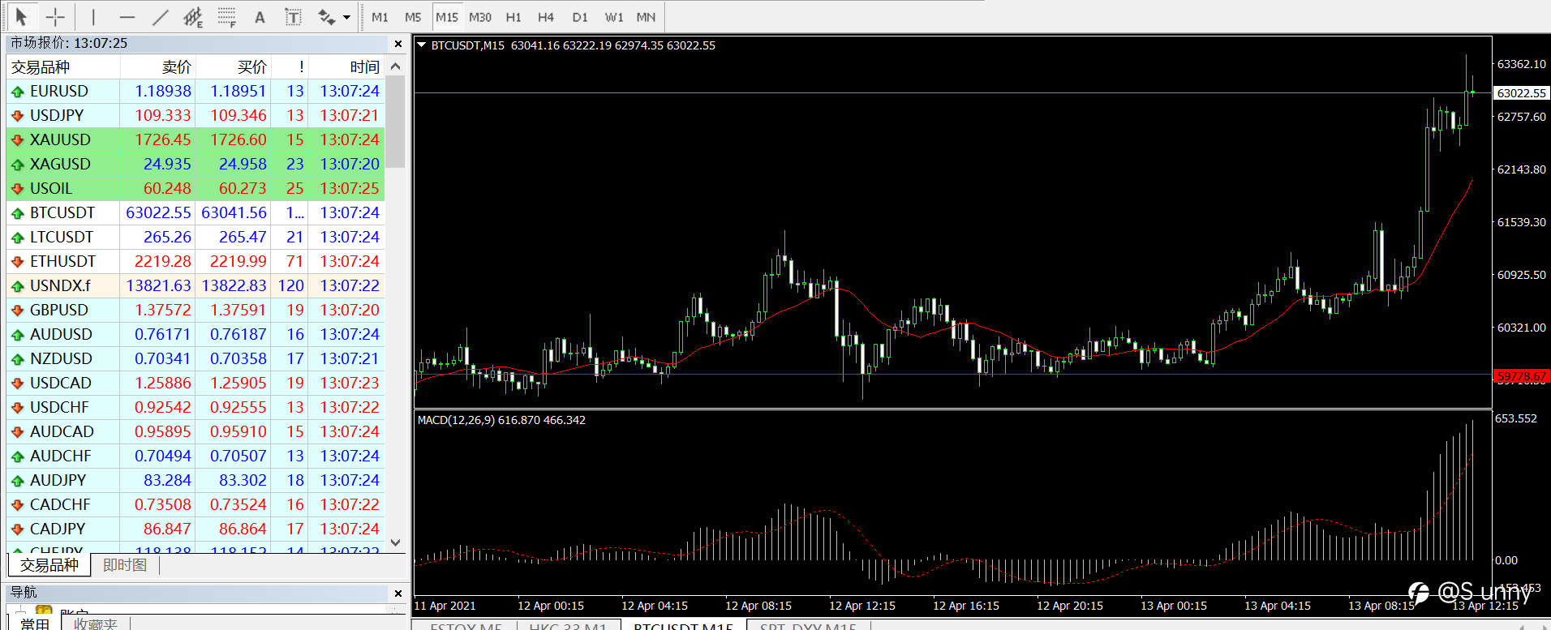Click the GBPUSD down-arrow icon
This screenshot has height=630, width=1551.
pos(18,311)
